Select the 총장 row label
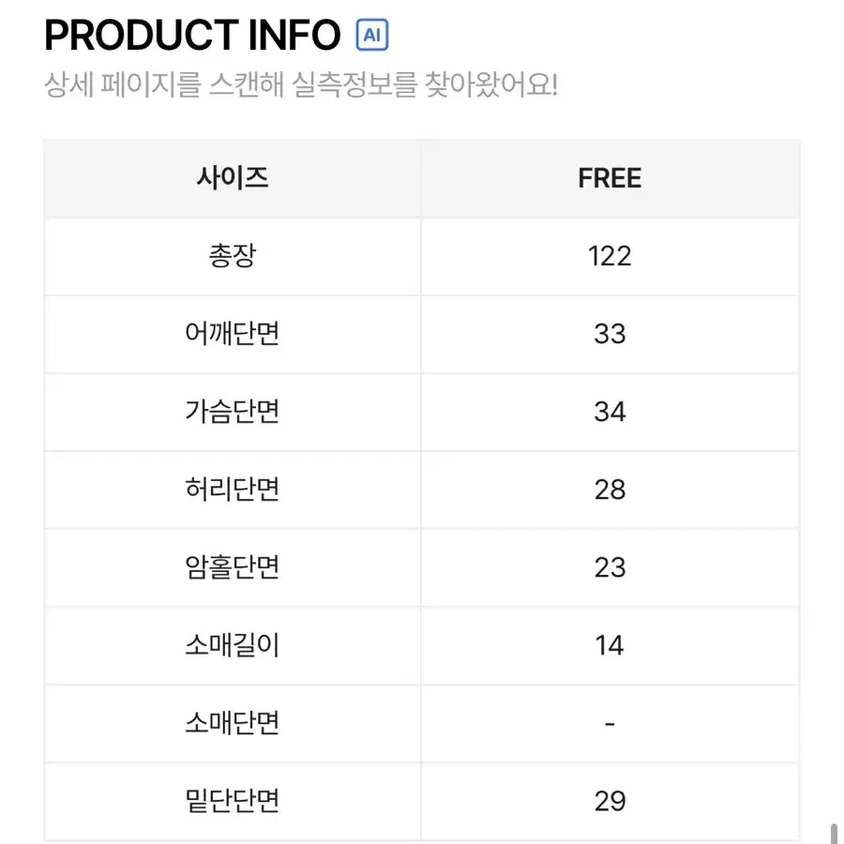The image size is (844, 844). 233,256
